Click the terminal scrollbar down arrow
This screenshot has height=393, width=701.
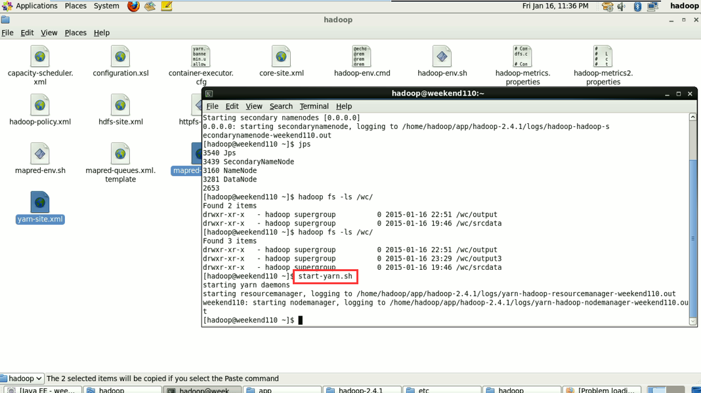click(x=692, y=321)
